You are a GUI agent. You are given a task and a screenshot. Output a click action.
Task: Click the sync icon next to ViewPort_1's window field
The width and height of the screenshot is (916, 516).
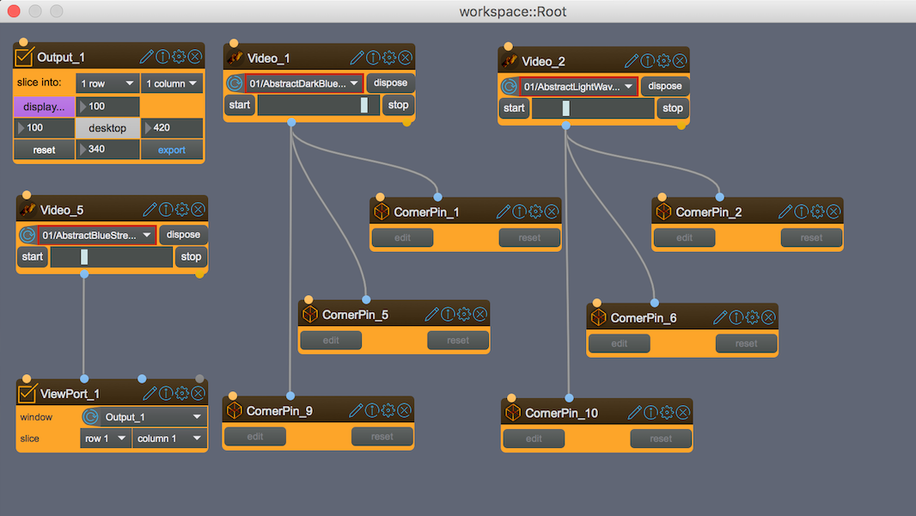91,416
